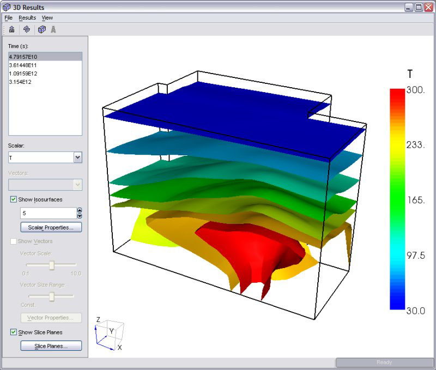Click the disabled Show Vectors checkbox
The height and width of the screenshot is (370, 436).
(13, 241)
